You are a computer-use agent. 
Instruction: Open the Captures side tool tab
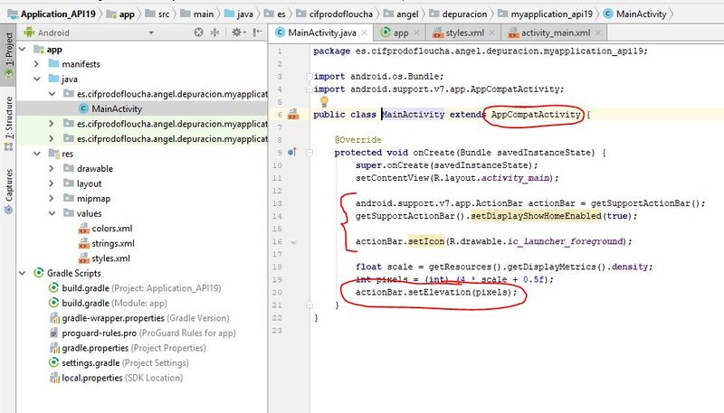pyautogui.click(x=8, y=191)
